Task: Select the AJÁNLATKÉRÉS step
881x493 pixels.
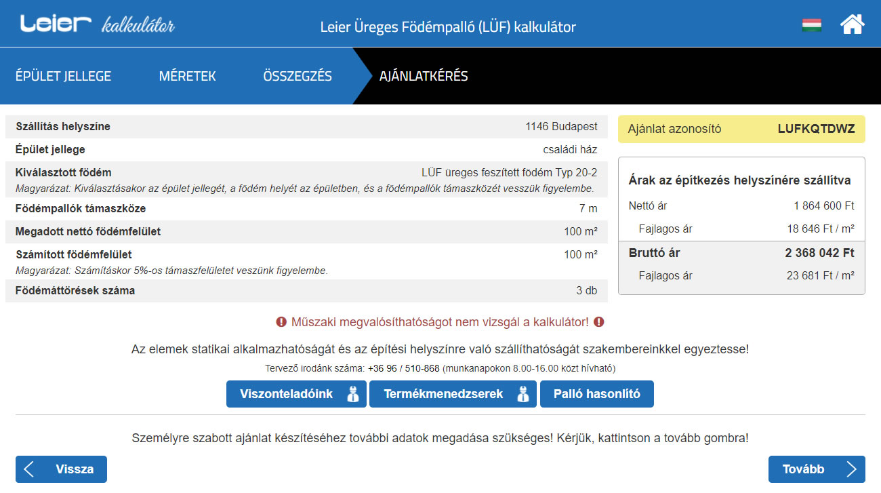Action: [x=424, y=76]
